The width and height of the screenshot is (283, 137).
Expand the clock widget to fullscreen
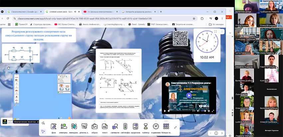tap(215, 31)
